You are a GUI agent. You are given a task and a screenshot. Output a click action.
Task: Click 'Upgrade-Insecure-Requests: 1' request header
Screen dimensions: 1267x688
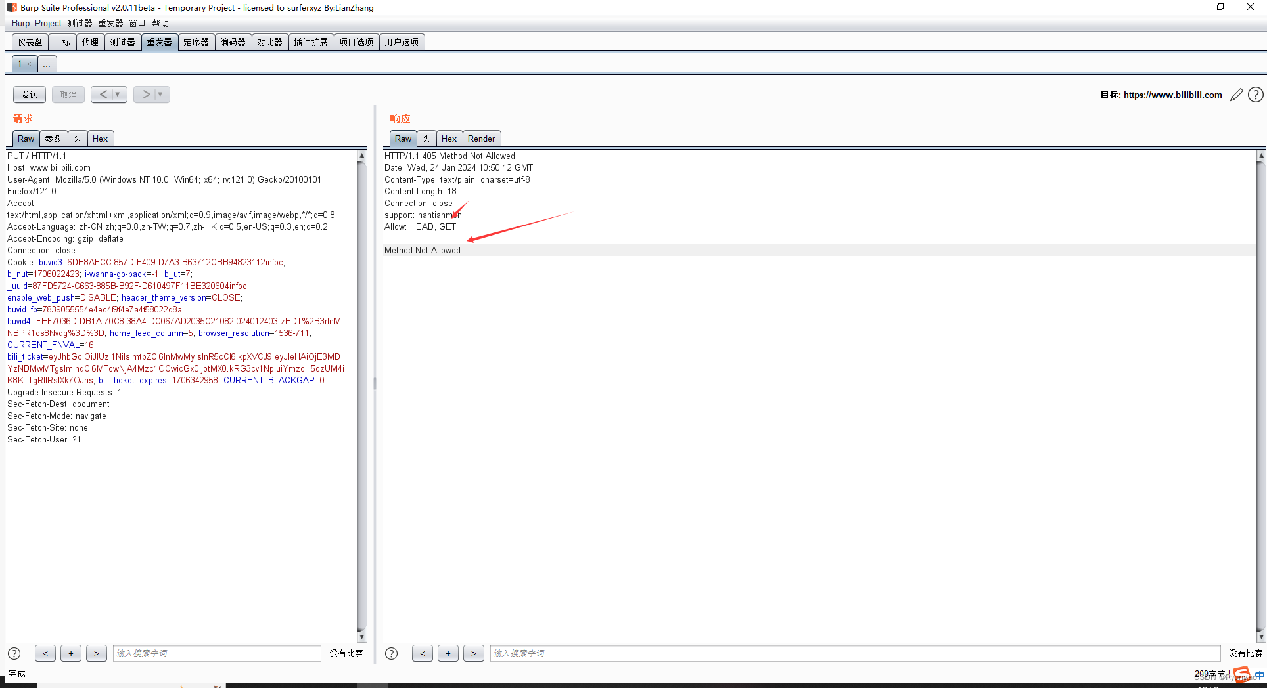(64, 392)
